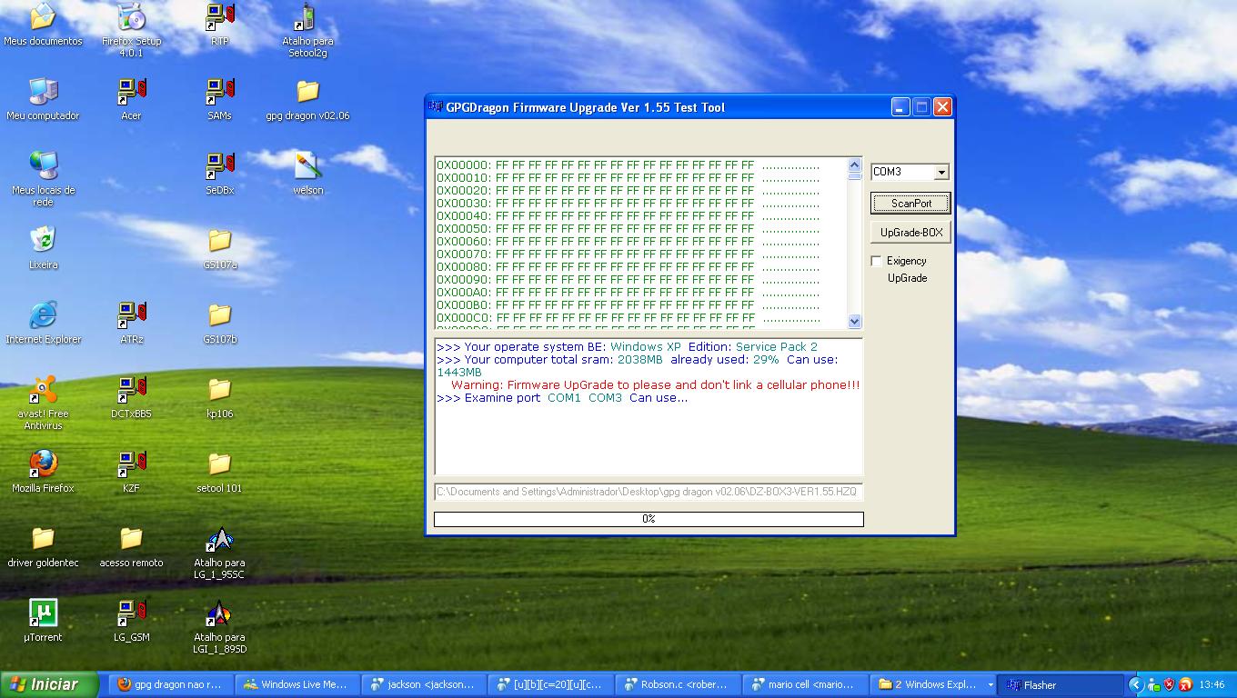
Task: Open the Mozilla Firefox desktop icon
Action: click(x=43, y=464)
